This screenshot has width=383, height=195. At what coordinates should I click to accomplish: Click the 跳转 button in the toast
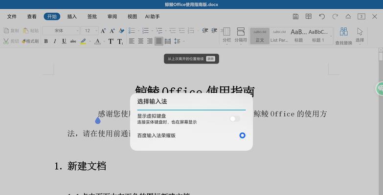coord(210,58)
